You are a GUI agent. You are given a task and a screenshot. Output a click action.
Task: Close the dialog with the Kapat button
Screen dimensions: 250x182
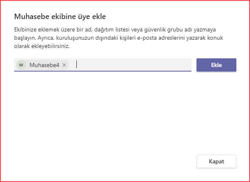point(216,161)
